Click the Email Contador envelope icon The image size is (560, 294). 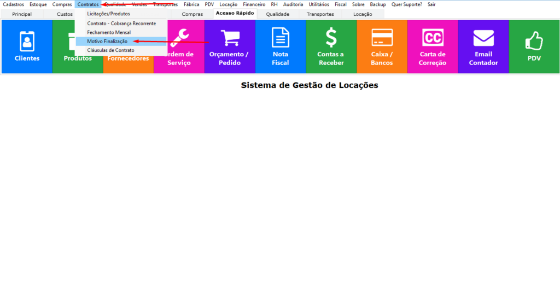[x=483, y=38]
